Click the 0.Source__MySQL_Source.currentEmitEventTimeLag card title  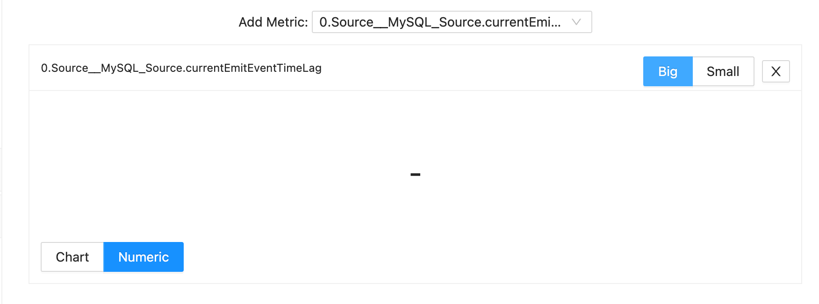point(181,68)
